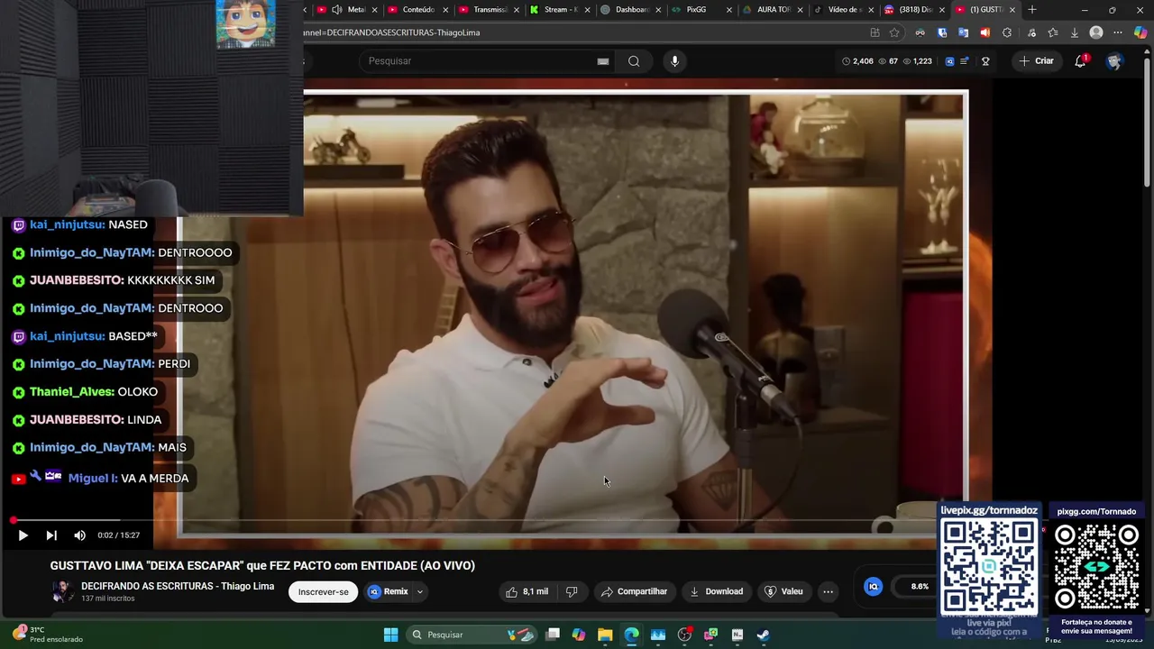This screenshot has width=1154, height=649.
Task: Switch to the PixGG browser tab
Action: coord(695,10)
